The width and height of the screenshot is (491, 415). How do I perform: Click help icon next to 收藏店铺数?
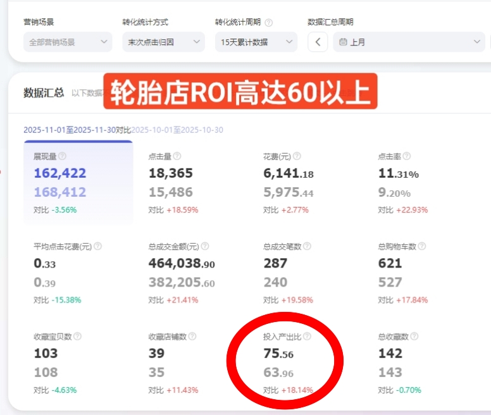coord(192,336)
